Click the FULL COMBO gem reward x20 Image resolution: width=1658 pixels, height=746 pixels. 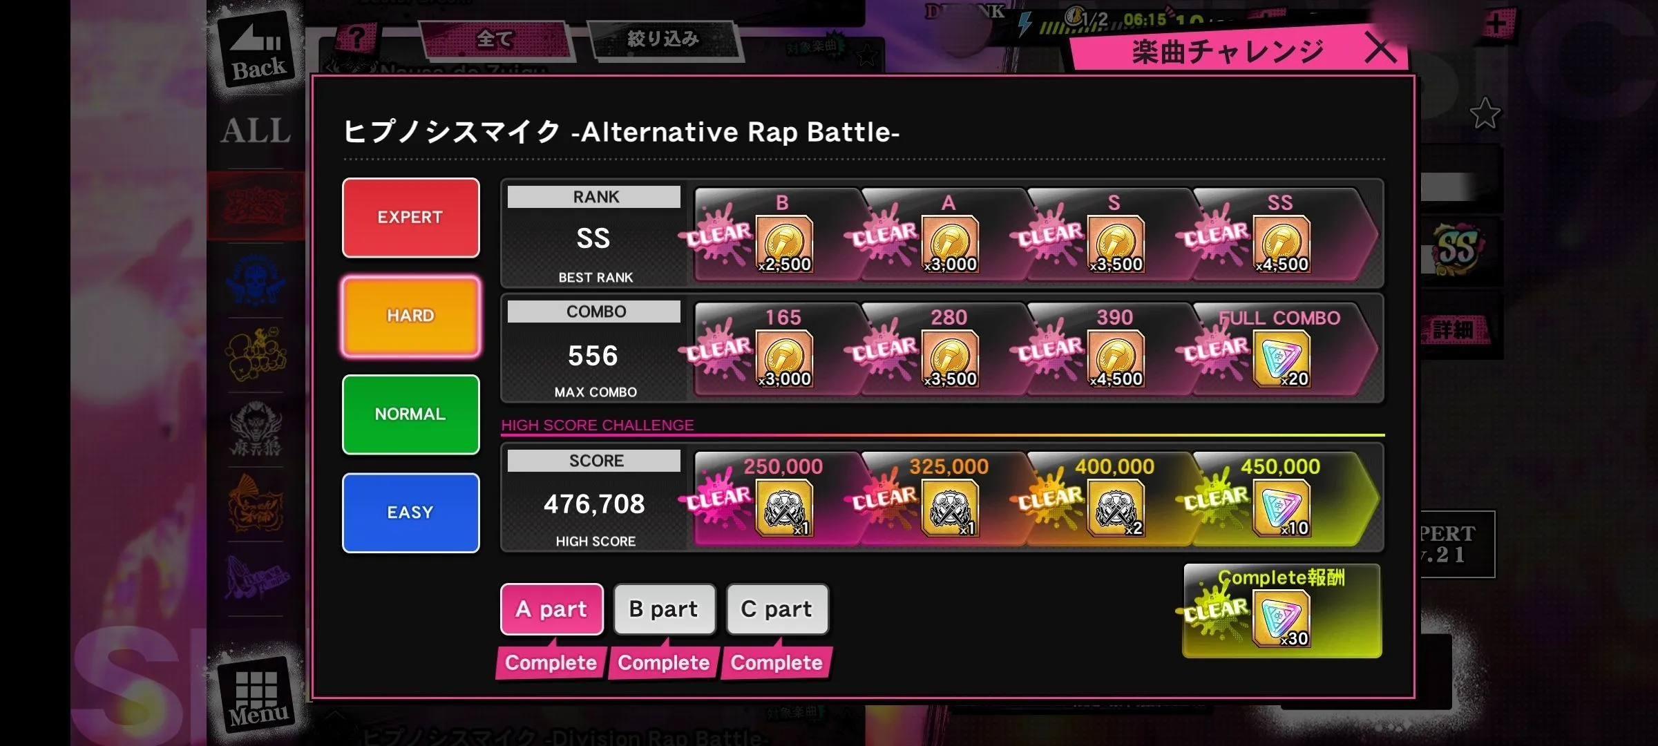tap(1282, 359)
